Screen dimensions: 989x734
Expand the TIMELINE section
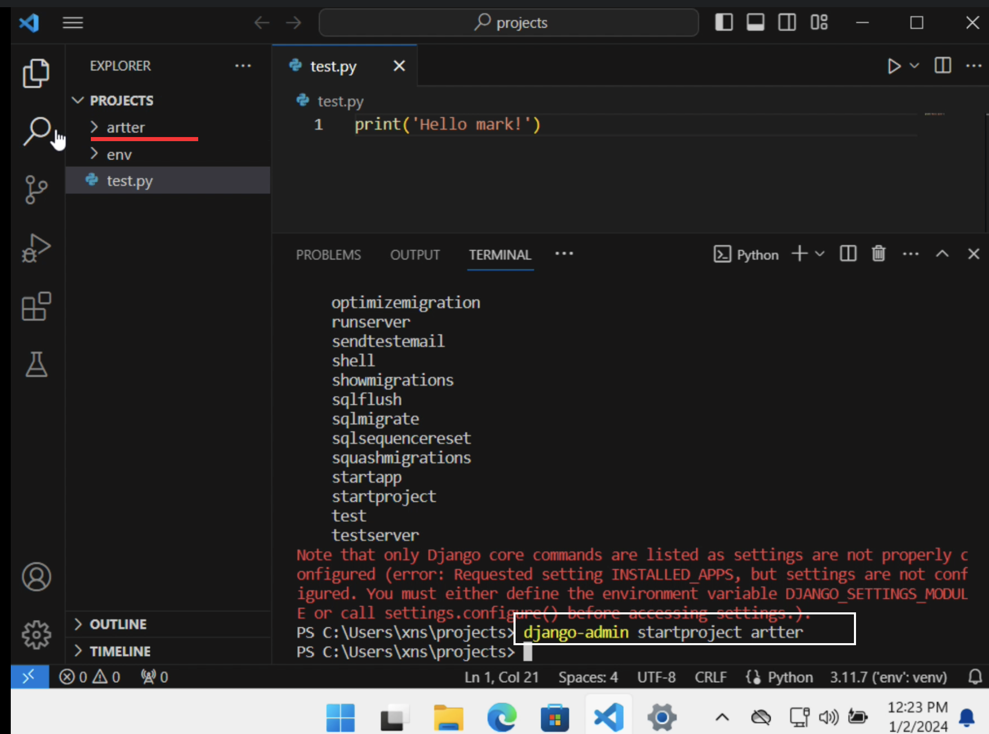point(168,651)
